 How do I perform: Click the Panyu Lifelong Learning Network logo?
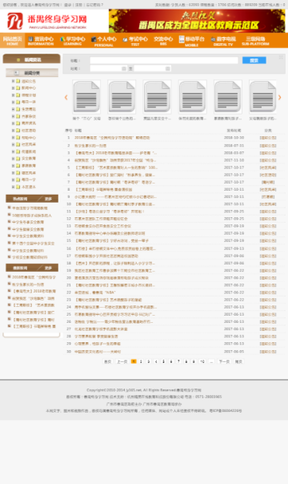47,21
